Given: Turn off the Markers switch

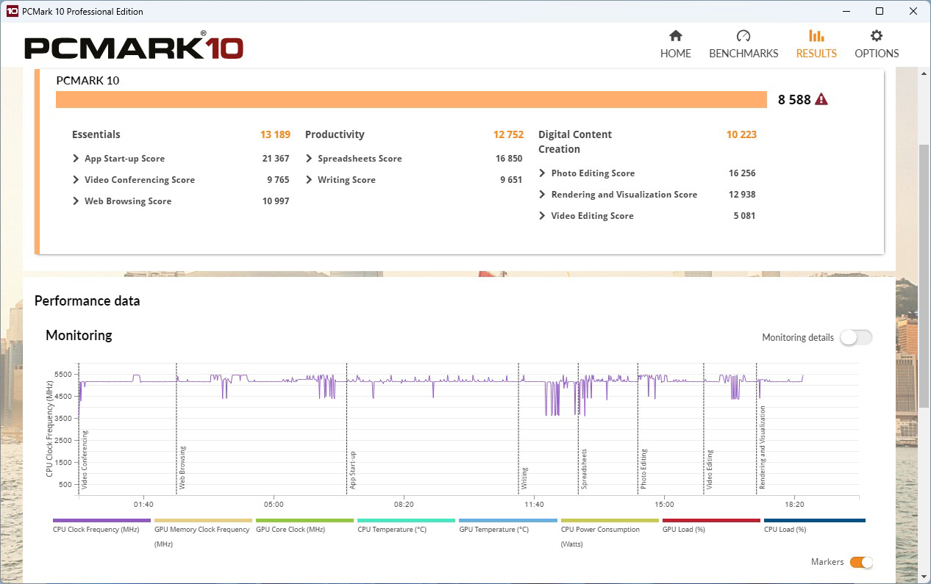Looking at the screenshot, I should [861, 562].
